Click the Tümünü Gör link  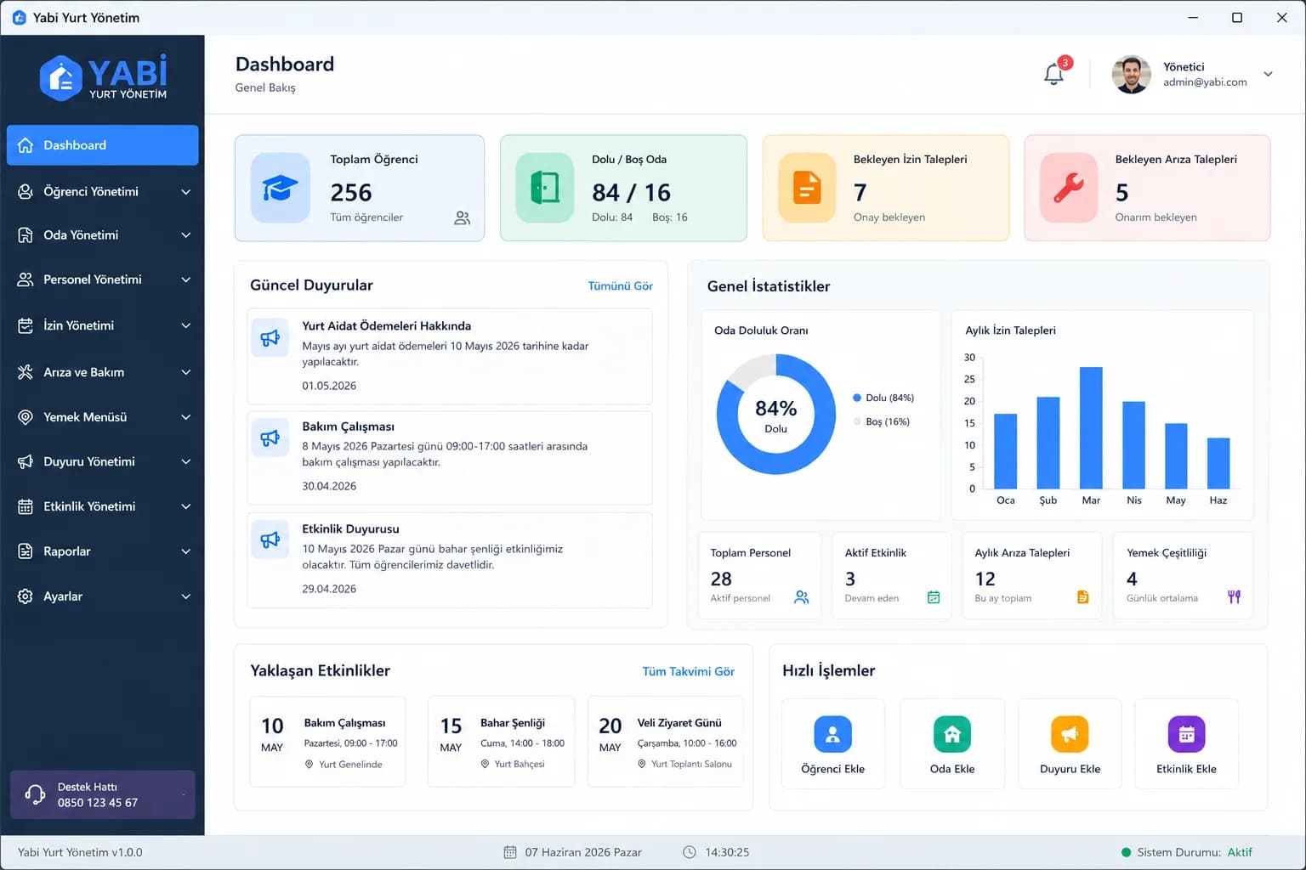pyautogui.click(x=620, y=286)
